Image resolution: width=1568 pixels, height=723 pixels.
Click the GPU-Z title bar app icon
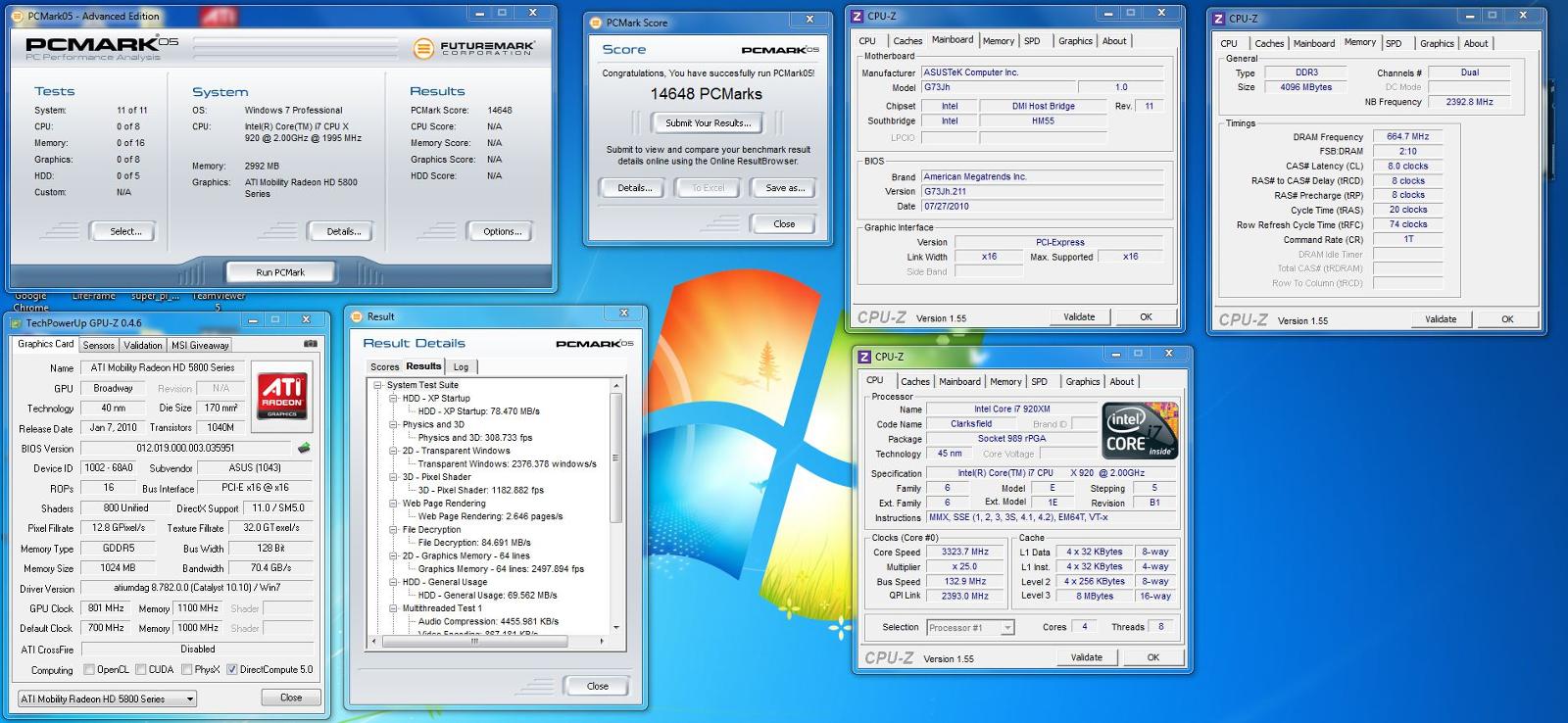[17, 322]
